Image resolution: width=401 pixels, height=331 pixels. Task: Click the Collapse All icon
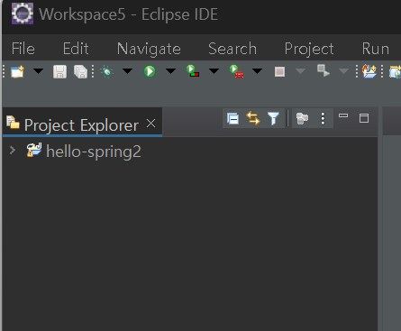232,119
